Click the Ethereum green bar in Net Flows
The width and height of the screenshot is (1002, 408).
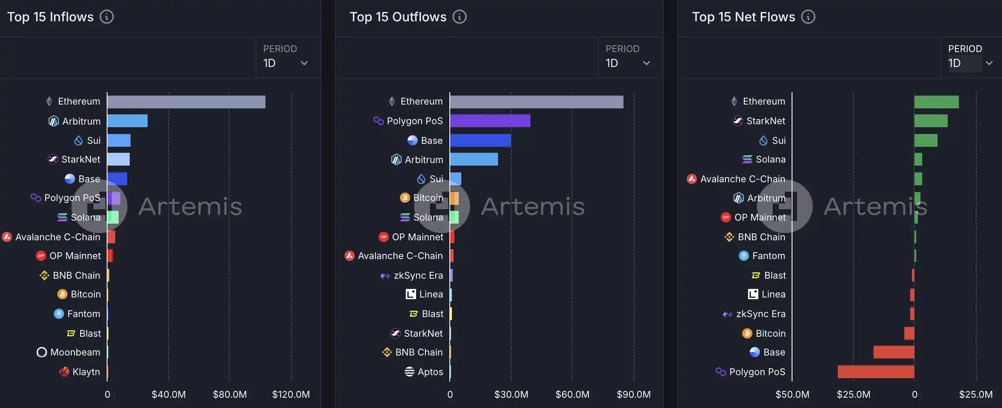click(x=936, y=102)
